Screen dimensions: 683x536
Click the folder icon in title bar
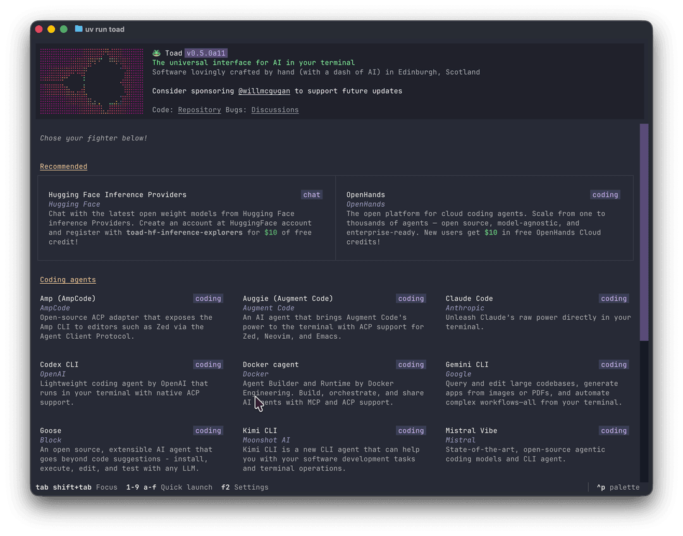(78, 28)
